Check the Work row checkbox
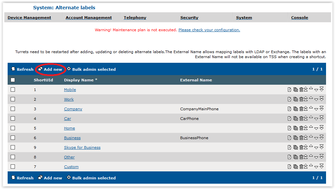This screenshot has height=189, width=335. (x=13, y=99)
